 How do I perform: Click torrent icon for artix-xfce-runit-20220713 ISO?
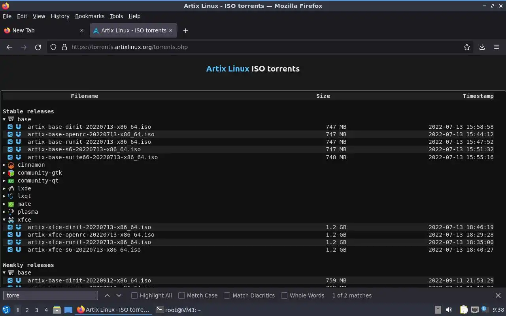10,242
